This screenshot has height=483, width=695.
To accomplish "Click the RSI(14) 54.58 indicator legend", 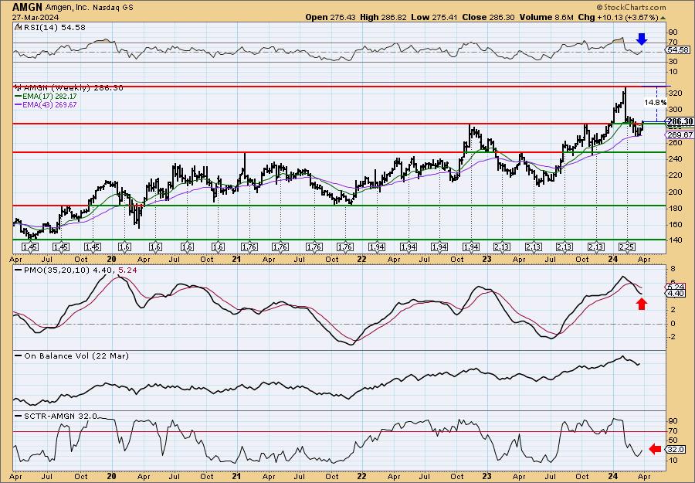I will tap(50, 28).
